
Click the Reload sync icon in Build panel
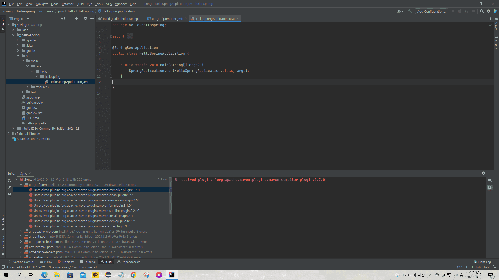(x=9, y=181)
